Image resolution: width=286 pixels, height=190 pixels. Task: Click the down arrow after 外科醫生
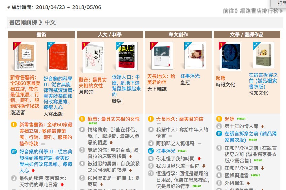point(248,183)
